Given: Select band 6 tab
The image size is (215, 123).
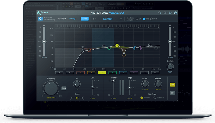Looking at the screenshot, I should pyautogui.click(x=134, y=73).
